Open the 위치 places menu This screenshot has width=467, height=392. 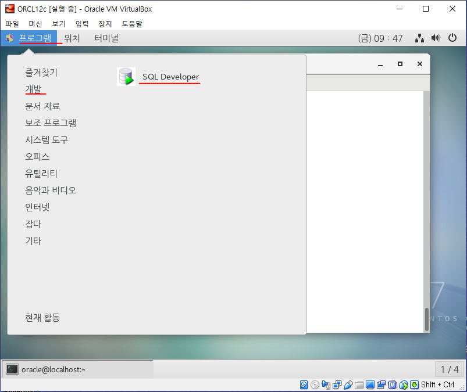[x=72, y=38]
